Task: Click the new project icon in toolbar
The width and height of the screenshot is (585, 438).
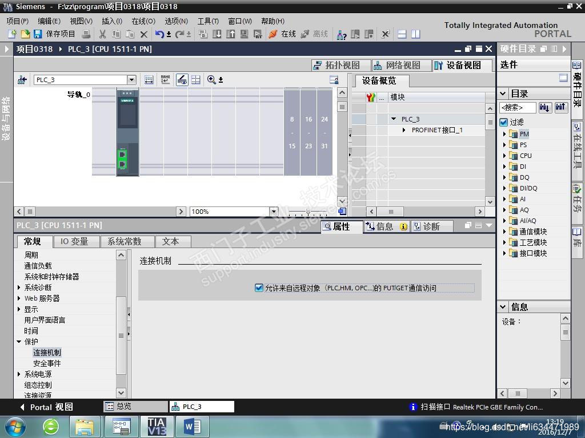Action: [x=13, y=34]
